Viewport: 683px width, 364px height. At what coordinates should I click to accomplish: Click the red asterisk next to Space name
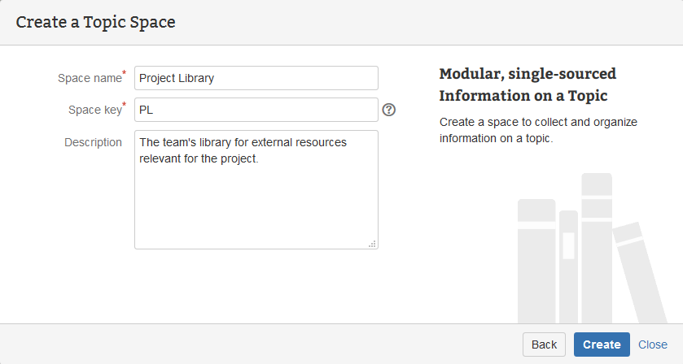click(x=125, y=74)
